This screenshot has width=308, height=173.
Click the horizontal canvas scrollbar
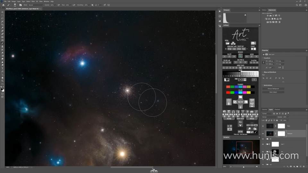tap(132, 167)
